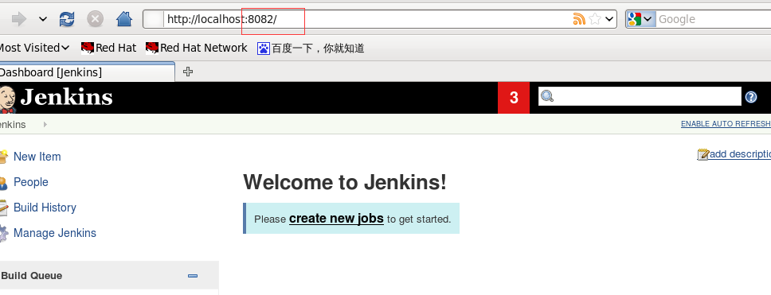Click the Jenkins search box
This screenshot has height=295, width=771.
tap(640, 96)
